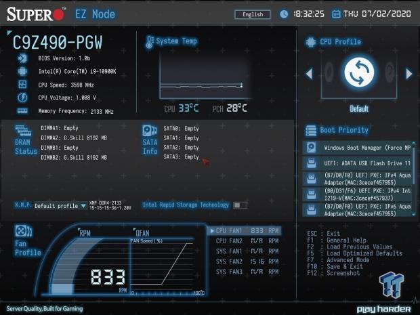Go to previous CPU profile arrow
The image size is (420, 315).
click(x=309, y=73)
